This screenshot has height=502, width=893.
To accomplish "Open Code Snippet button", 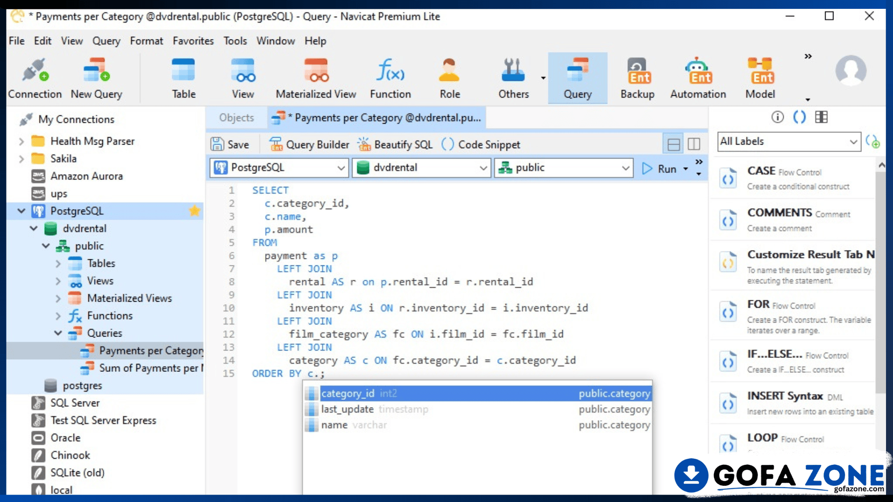I will [x=481, y=145].
